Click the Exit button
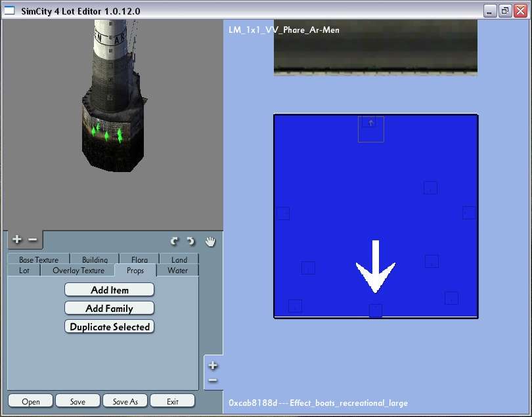 [172, 401]
